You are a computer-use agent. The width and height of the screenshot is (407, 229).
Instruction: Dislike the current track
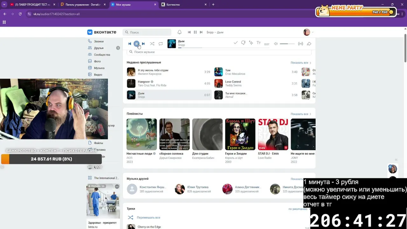pyautogui.click(x=243, y=43)
